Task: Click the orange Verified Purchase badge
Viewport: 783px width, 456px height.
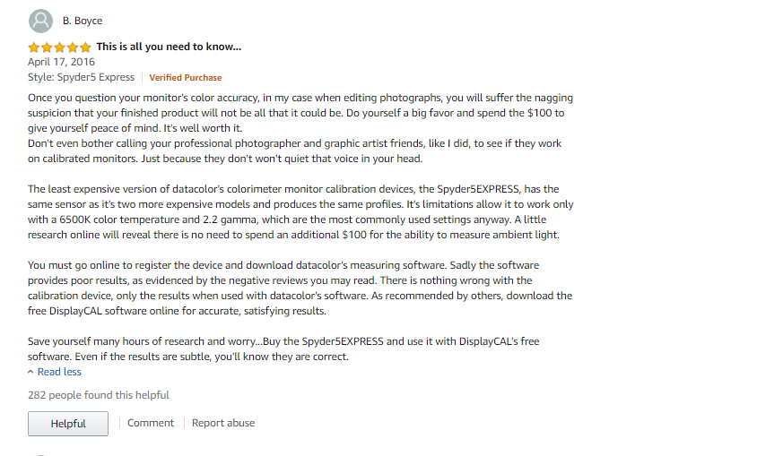Action: [x=186, y=78]
